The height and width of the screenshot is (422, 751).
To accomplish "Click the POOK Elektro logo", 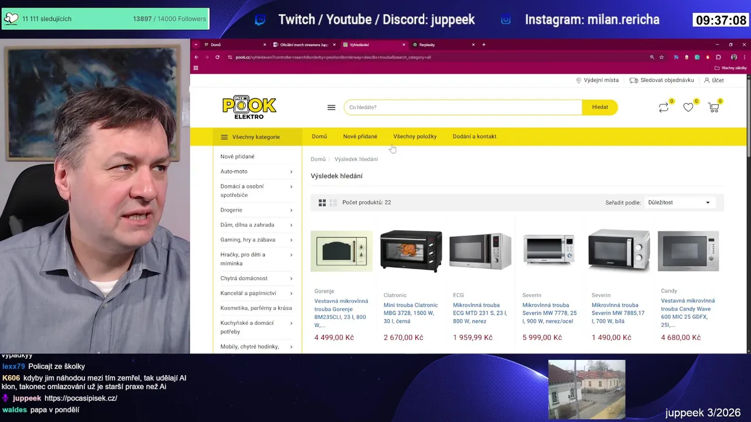I will click(249, 107).
